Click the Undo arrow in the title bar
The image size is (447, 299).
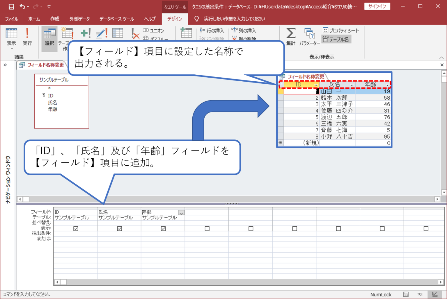pos(22,6)
